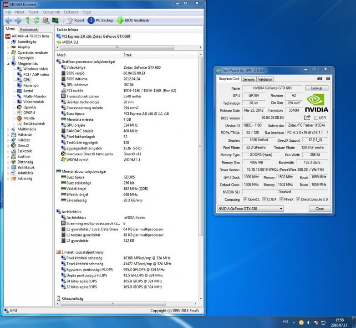
Task: Take a GPU-Z screenshot with camera icon
Action: click(320, 79)
